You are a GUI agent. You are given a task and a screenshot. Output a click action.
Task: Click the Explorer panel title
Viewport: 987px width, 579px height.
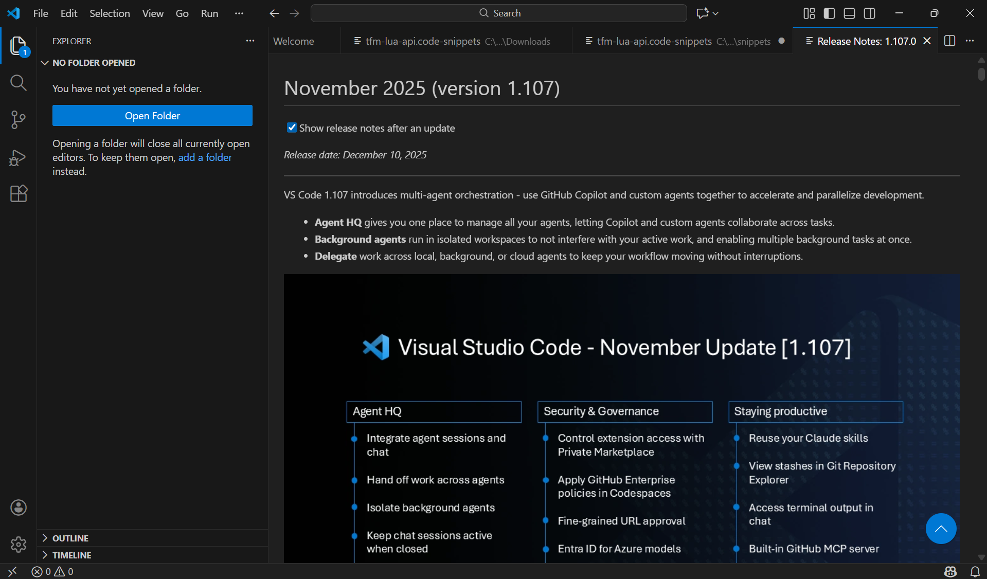pyautogui.click(x=71, y=41)
